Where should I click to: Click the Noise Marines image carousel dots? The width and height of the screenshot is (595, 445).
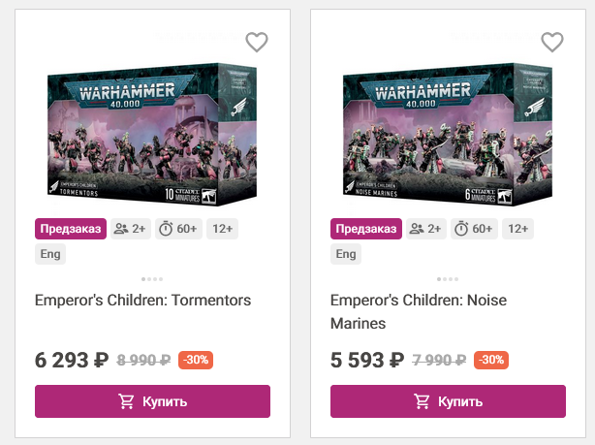click(x=448, y=279)
